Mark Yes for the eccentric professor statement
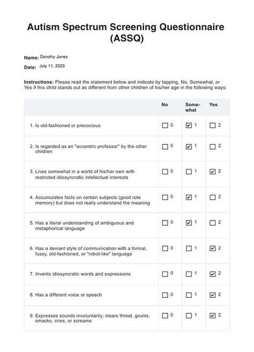The width and height of the screenshot is (254, 352). pyautogui.click(x=213, y=146)
